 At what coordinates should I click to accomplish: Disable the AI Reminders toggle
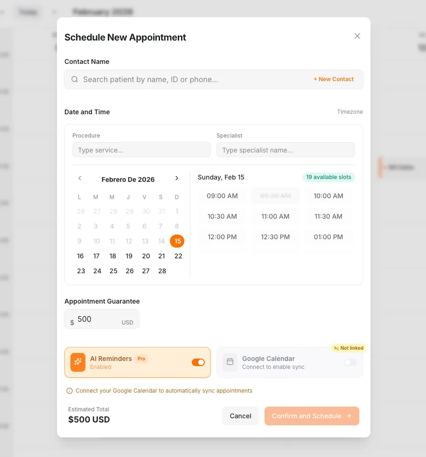[x=198, y=362]
